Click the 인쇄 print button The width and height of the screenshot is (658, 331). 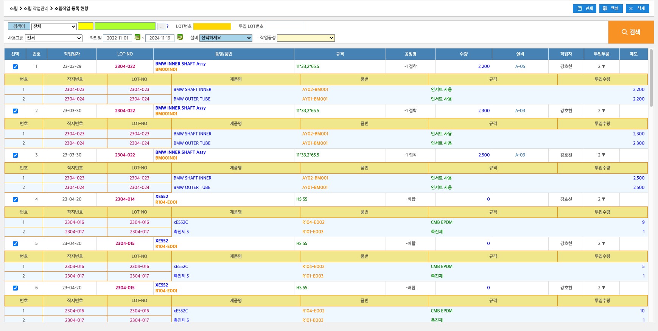tap(584, 8)
